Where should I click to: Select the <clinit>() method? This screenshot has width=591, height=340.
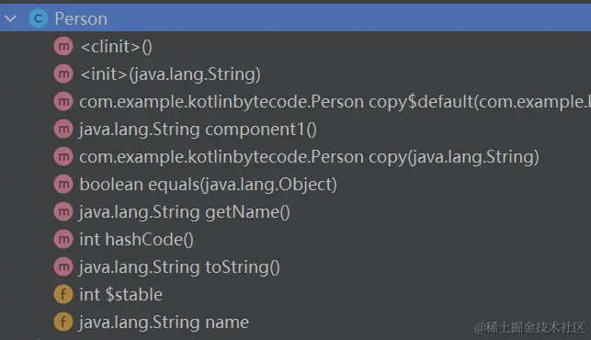(117, 47)
